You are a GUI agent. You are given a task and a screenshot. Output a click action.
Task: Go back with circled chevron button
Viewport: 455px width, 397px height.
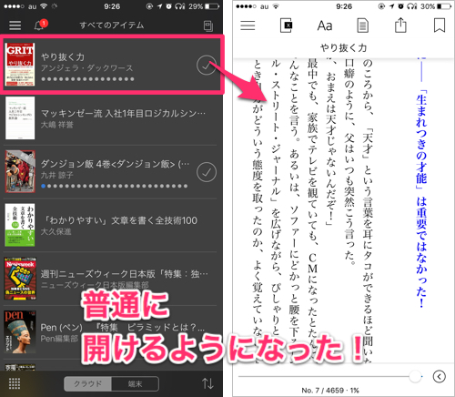(439, 376)
